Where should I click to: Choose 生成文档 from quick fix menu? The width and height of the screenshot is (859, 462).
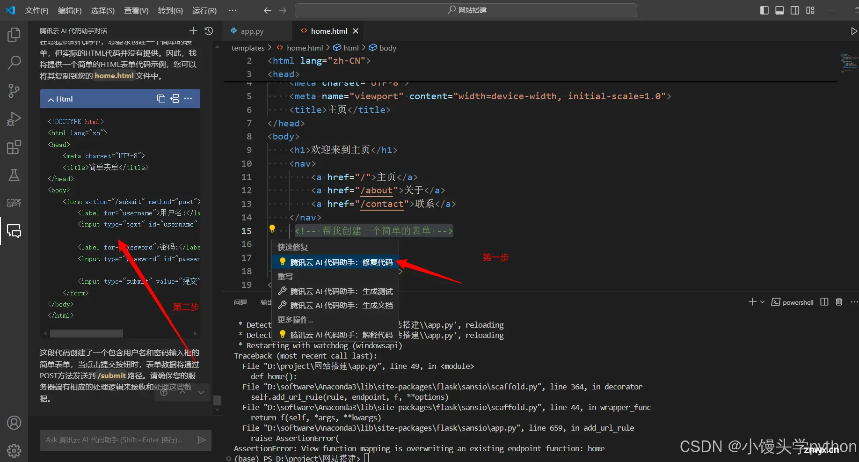pyautogui.click(x=335, y=305)
